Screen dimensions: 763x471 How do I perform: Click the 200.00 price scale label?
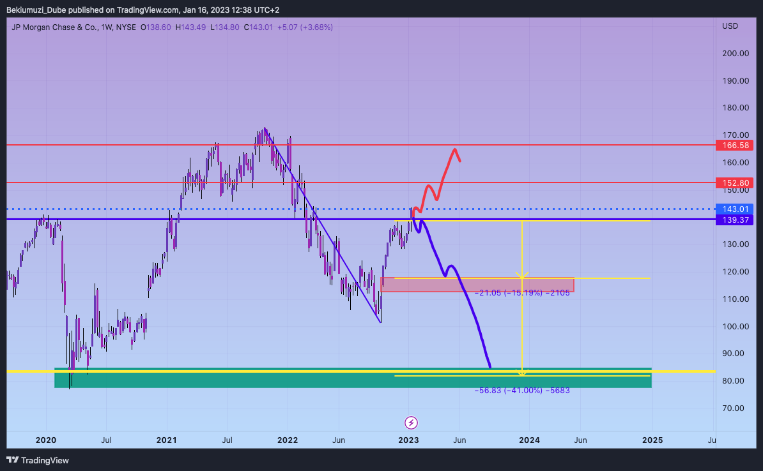point(736,54)
